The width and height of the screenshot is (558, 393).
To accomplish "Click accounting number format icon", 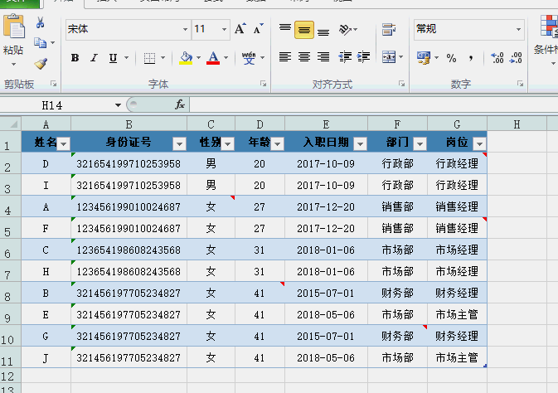I will tap(424, 58).
